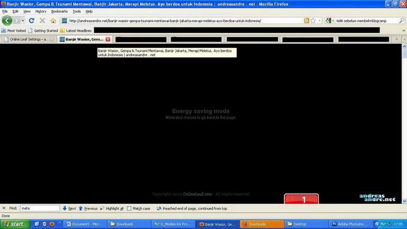The image size is (407, 229).
Task: Open the View menu
Action: [x=27, y=11]
